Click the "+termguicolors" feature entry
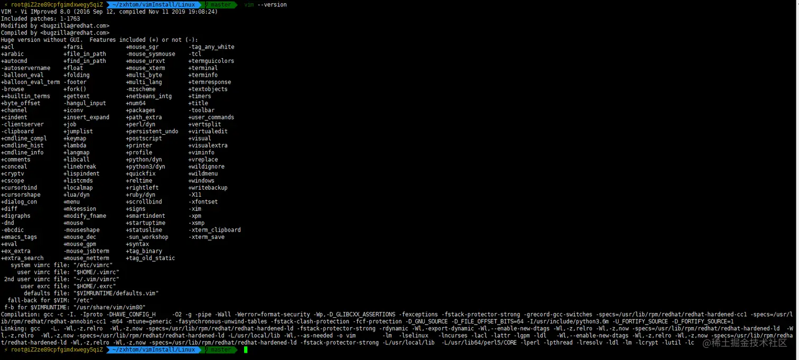The image size is (799, 360). [211, 61]
